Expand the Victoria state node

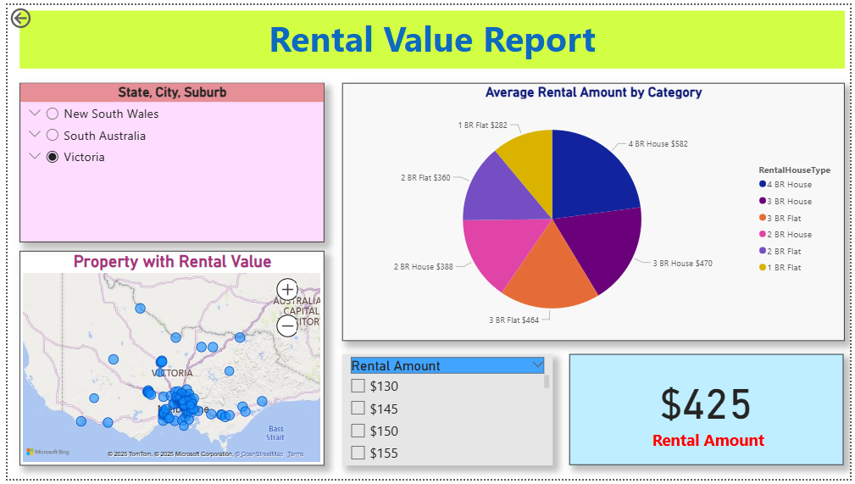coord(35,156)
